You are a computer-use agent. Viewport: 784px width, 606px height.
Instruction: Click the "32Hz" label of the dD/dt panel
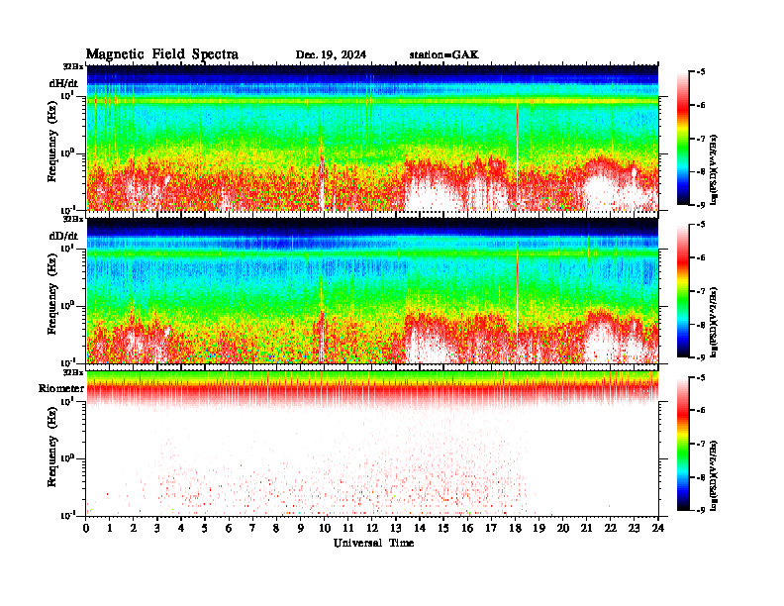point(73,219)
